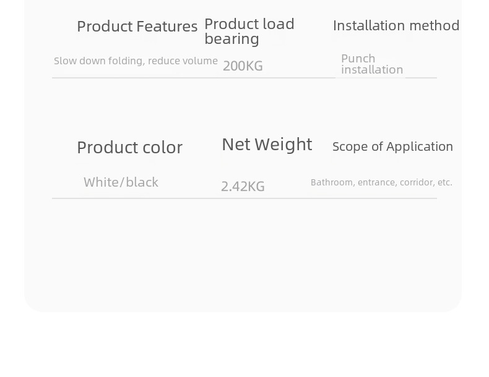
Task: Click the Product color heading
Action: 129,148
